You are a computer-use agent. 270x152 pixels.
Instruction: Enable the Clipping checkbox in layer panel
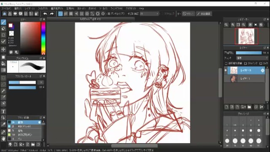pyautogui.click(x=246, y=64)
